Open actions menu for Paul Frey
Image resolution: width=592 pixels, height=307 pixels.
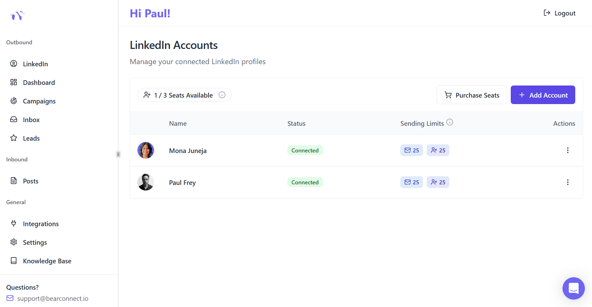click(568, 182)
